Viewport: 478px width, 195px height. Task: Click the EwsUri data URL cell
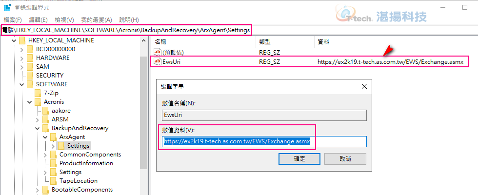(391, 61)
